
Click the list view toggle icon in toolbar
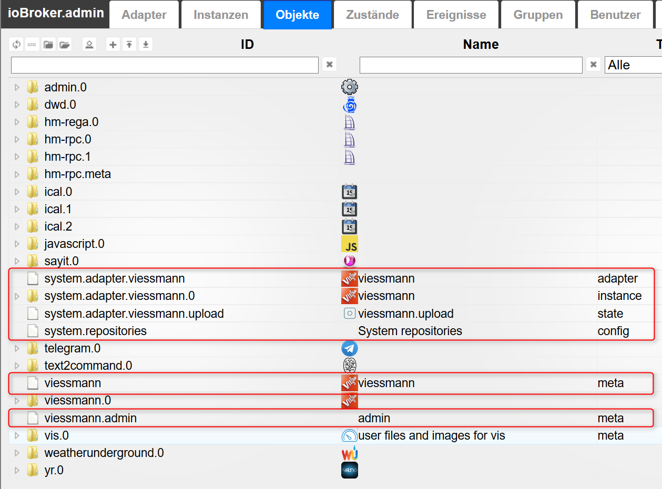pyautogui.click(x=32, y=45)
